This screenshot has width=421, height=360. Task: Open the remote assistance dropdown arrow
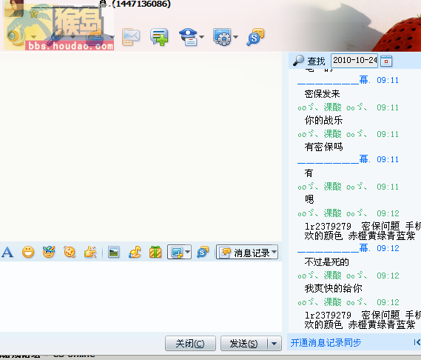point(235,37)
